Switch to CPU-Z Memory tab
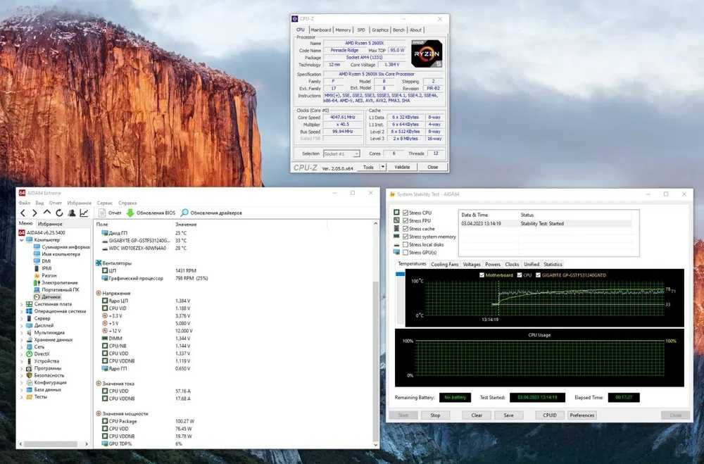The width and height of the screenshot is (704, 464). tap(343, 30)
